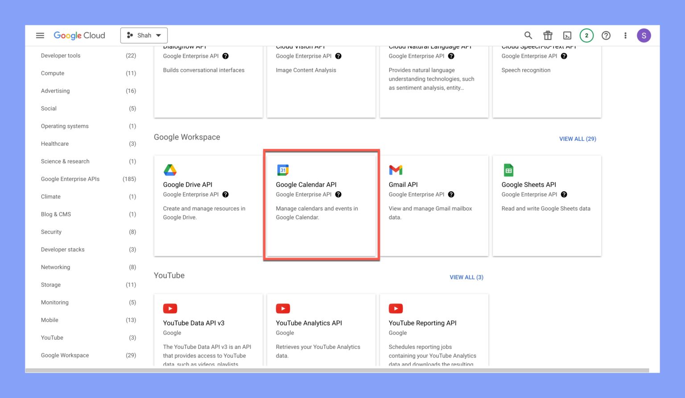Open the navigation hamburger menu
685x398 pixels.
click(40, 35)
